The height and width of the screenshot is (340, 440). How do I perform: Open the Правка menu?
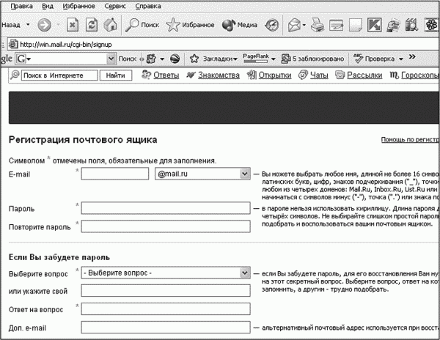(x=21, y=6)
